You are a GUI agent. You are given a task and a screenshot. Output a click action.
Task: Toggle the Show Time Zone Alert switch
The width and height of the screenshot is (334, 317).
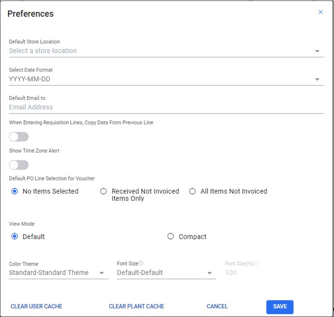point(19,165)
